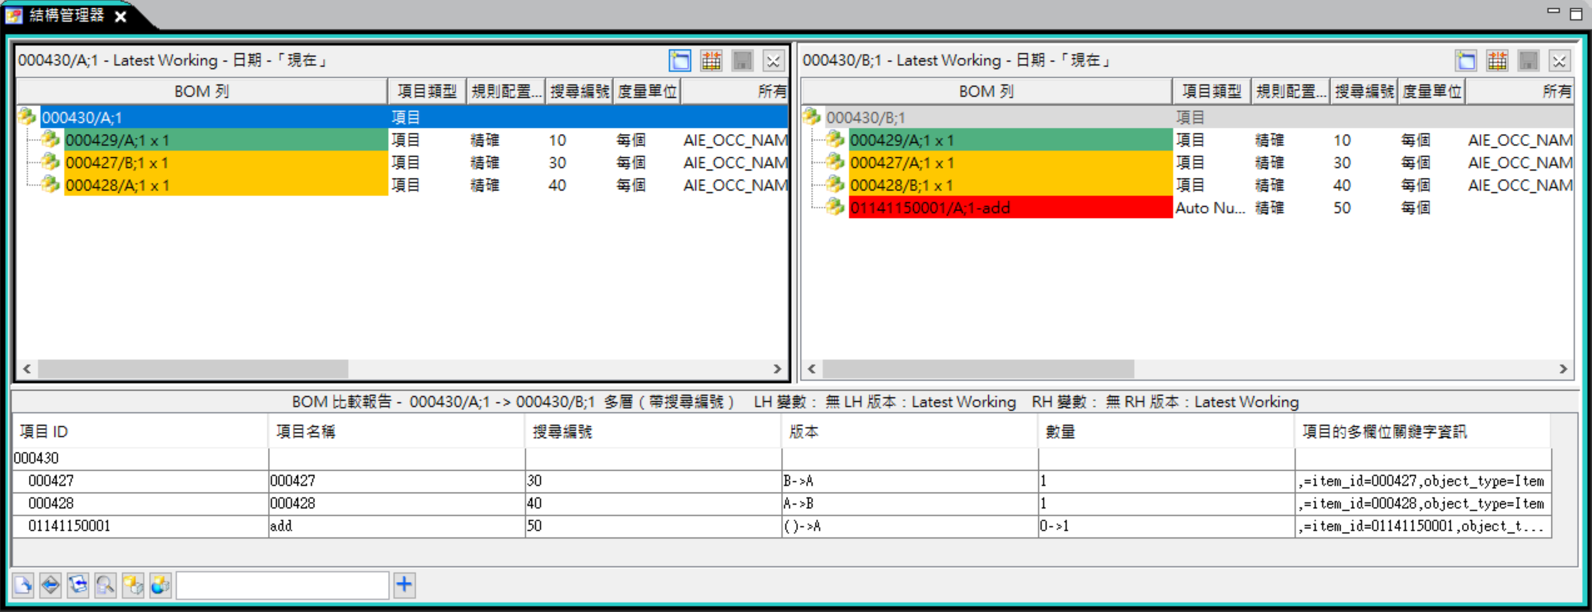The width and height of the screenshot is (1592, 612).
Task: Click the empty text field in bottom toolbar
Action: [282, 585]
